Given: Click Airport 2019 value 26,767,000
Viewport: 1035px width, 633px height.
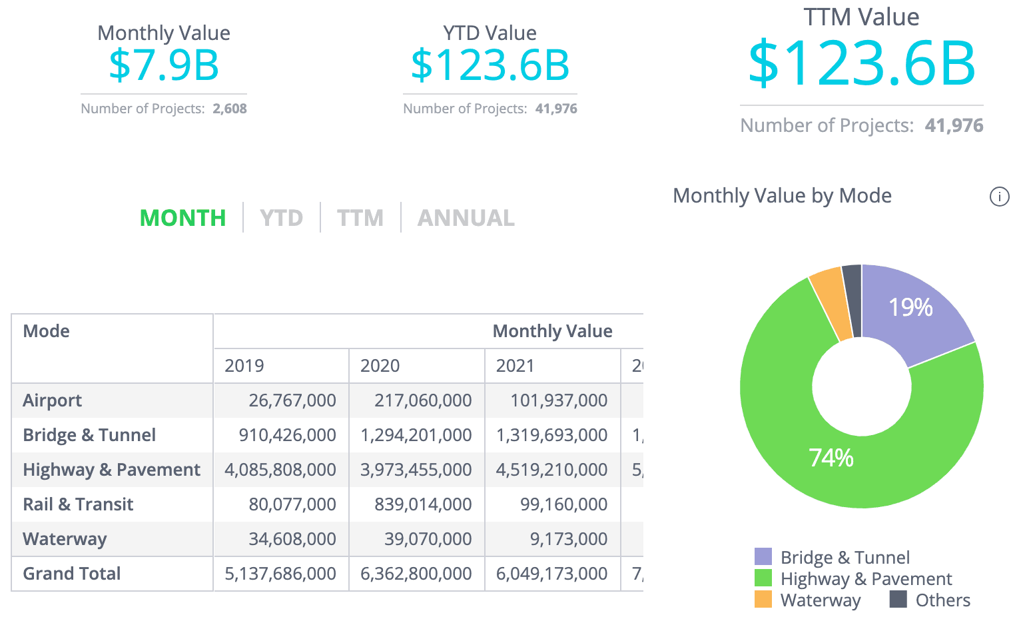Looking at the screenshot, I should 292,400.
